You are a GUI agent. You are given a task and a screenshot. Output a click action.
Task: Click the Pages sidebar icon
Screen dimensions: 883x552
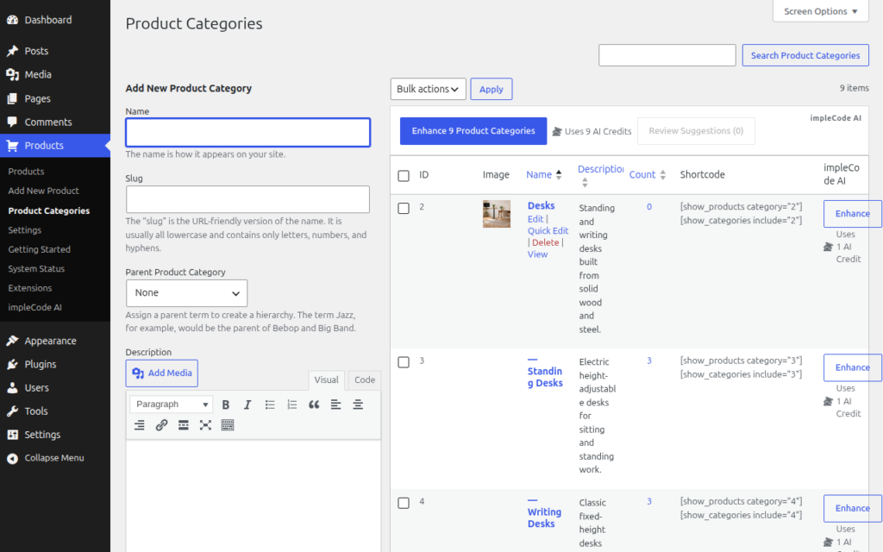click(x=12, y=98)
